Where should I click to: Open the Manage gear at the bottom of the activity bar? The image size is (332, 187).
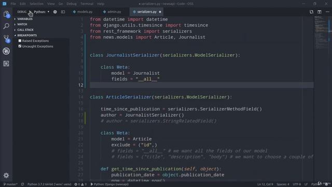pos(6,176)
